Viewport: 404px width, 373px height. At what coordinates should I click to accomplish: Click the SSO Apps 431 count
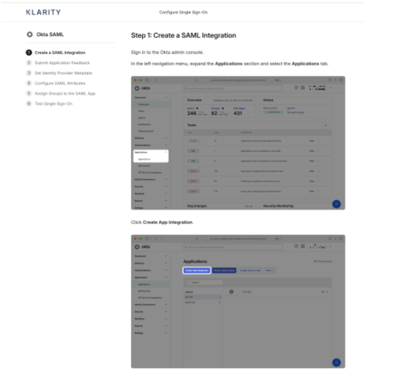tap(238, 113)
